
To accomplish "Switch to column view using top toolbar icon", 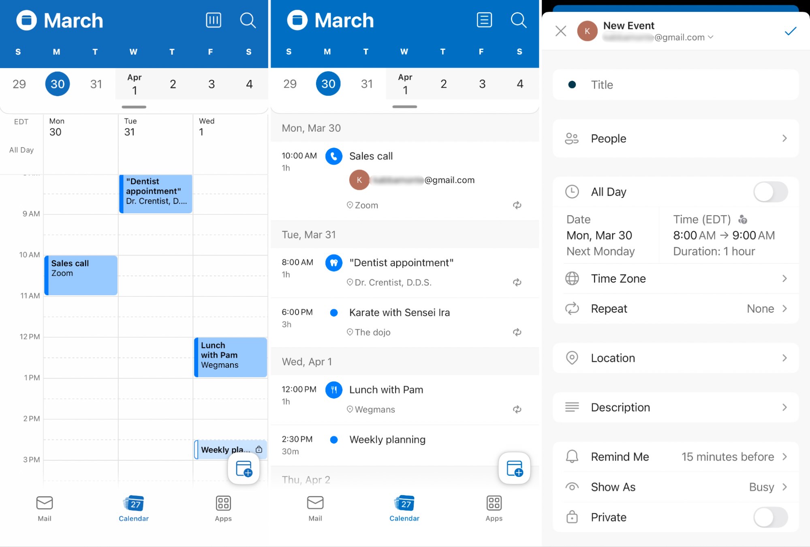I will [213, 20].
